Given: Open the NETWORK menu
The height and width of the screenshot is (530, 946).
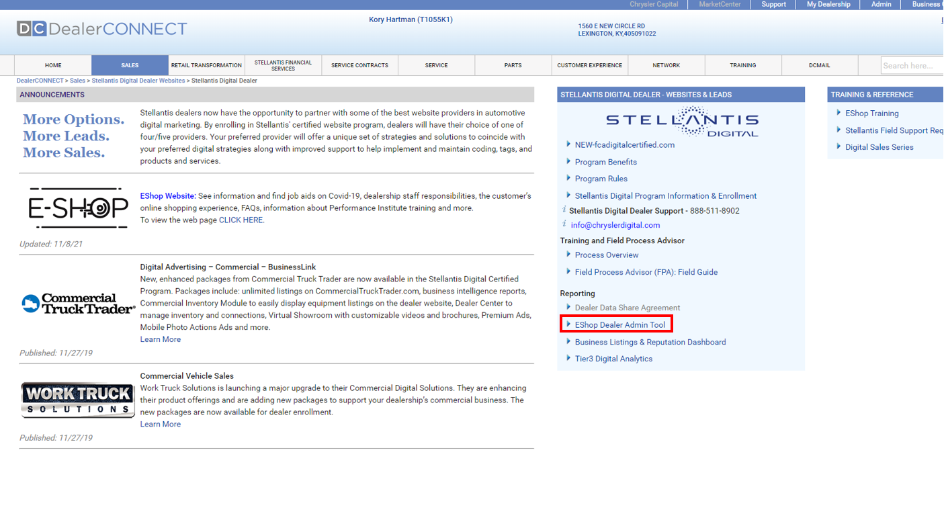Looking at the screenshot, I should (666, 65).
